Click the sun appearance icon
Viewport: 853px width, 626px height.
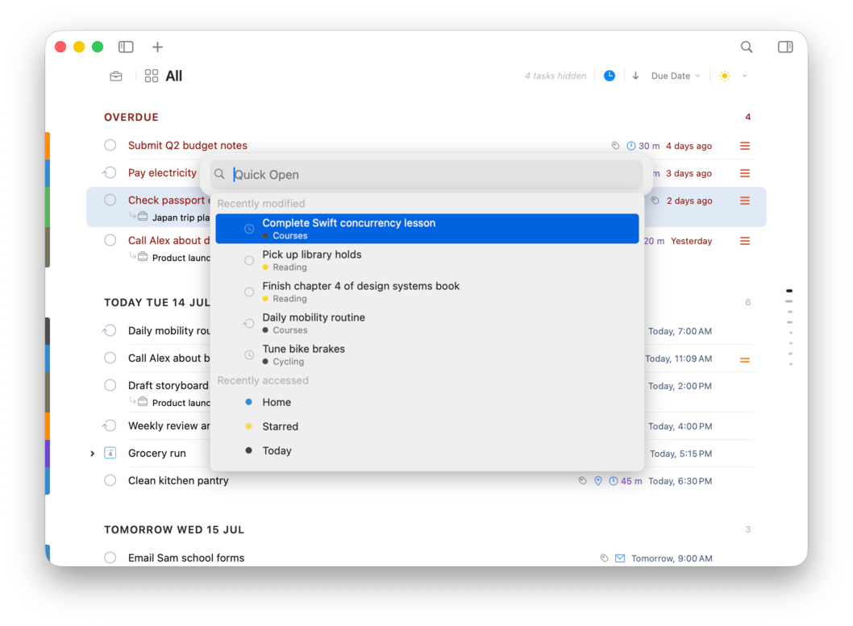[x=724, y=76]
